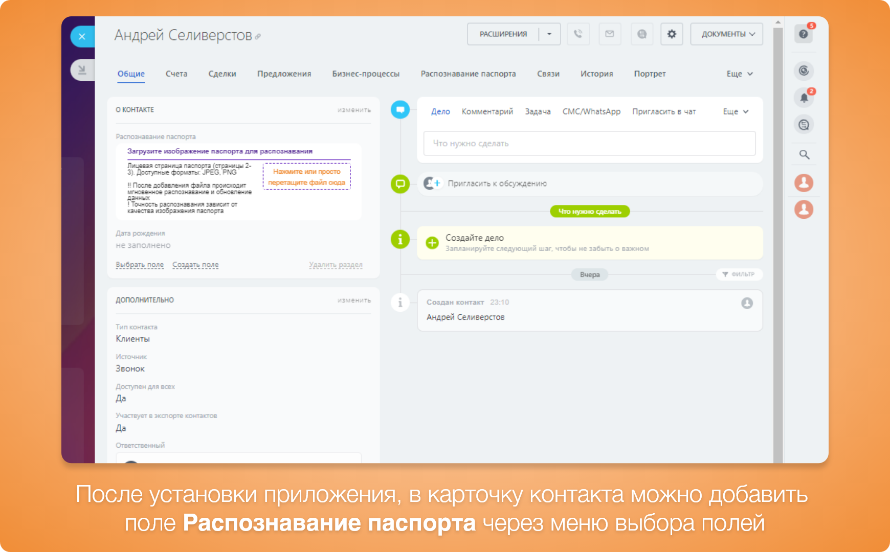Open the Распознавание паспорта tab
The width and height of the screenshot is (890, 552).
click(468, 74)
